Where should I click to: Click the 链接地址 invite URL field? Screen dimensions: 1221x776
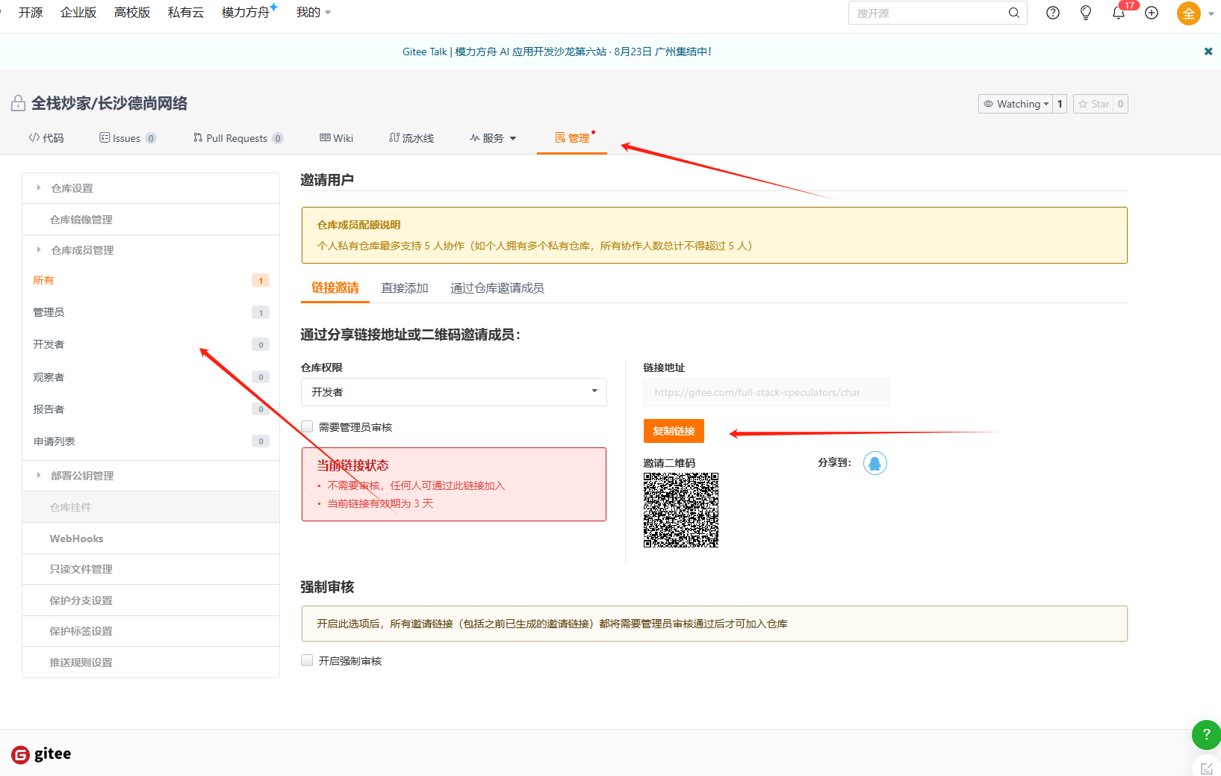tap(765, 392)
